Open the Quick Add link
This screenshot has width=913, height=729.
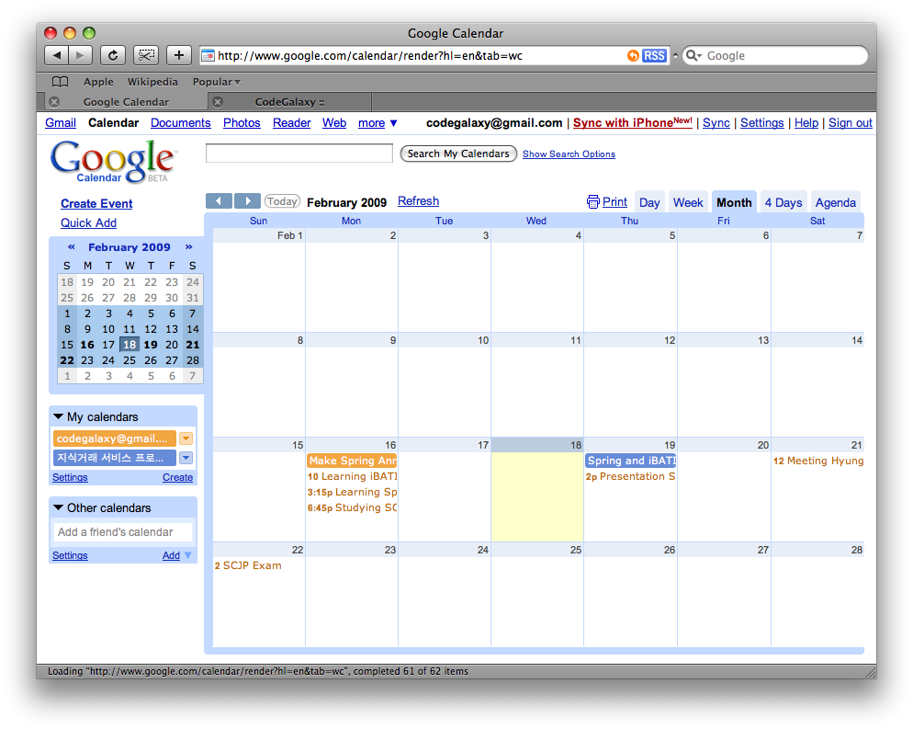(88, 222)
